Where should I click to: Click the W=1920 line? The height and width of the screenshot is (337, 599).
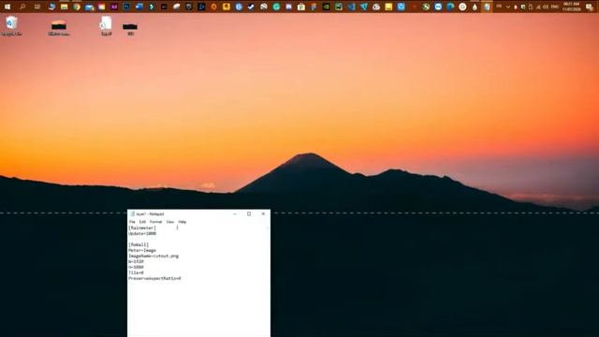(x=136, y=262)
